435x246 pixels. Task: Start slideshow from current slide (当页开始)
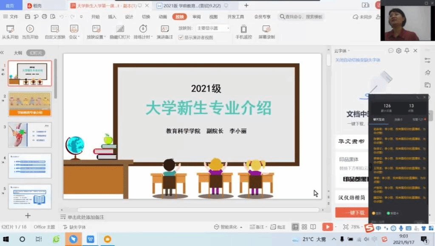30,32
